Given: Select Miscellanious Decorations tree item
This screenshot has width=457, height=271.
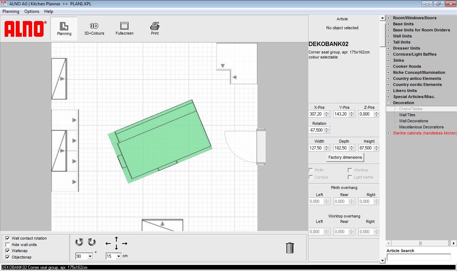Looking at the screenshot, I should pos(421,127).
